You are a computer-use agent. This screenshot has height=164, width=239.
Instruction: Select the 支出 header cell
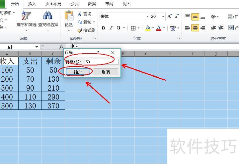point(30,61)
